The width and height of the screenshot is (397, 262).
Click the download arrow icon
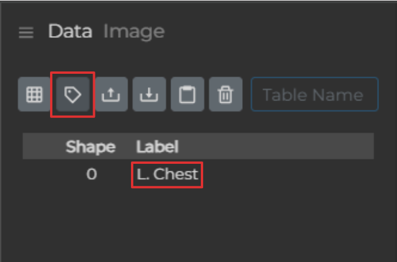pos(149,95)
